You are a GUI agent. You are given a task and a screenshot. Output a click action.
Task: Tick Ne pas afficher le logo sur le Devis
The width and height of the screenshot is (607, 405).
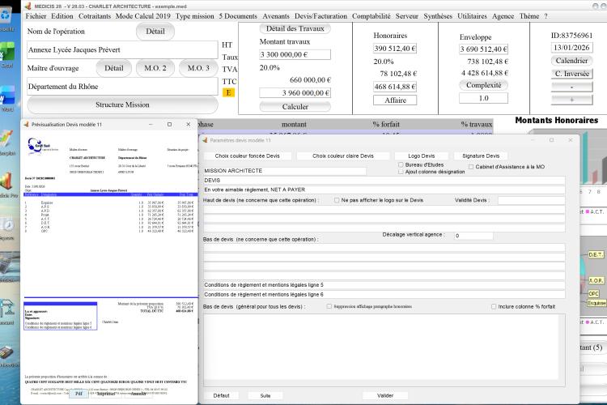337,200
